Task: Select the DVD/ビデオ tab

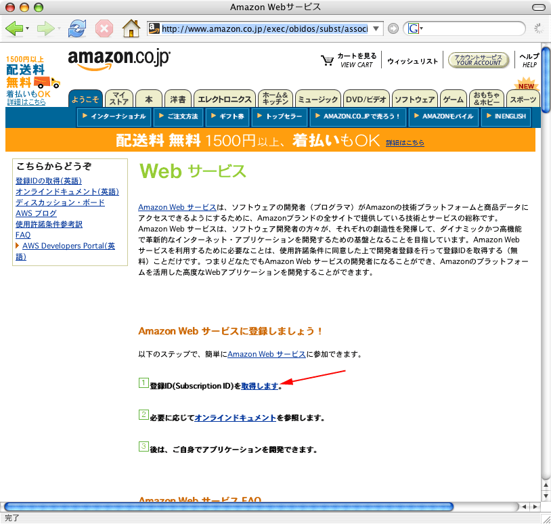Action: click(366, 99)
